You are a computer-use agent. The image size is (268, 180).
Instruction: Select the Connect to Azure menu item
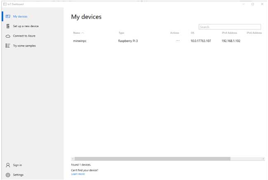[24, 36]
